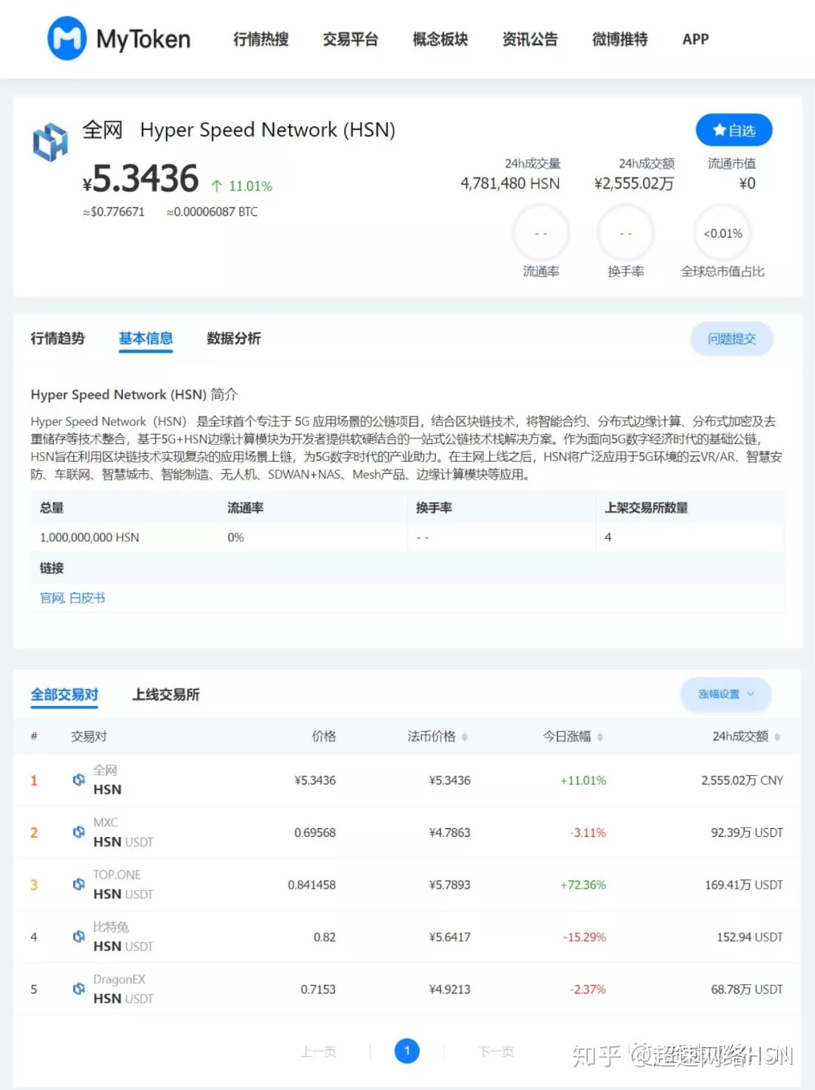Click the MyToken logo icon
815x1090 pixels.
point(66,38)
